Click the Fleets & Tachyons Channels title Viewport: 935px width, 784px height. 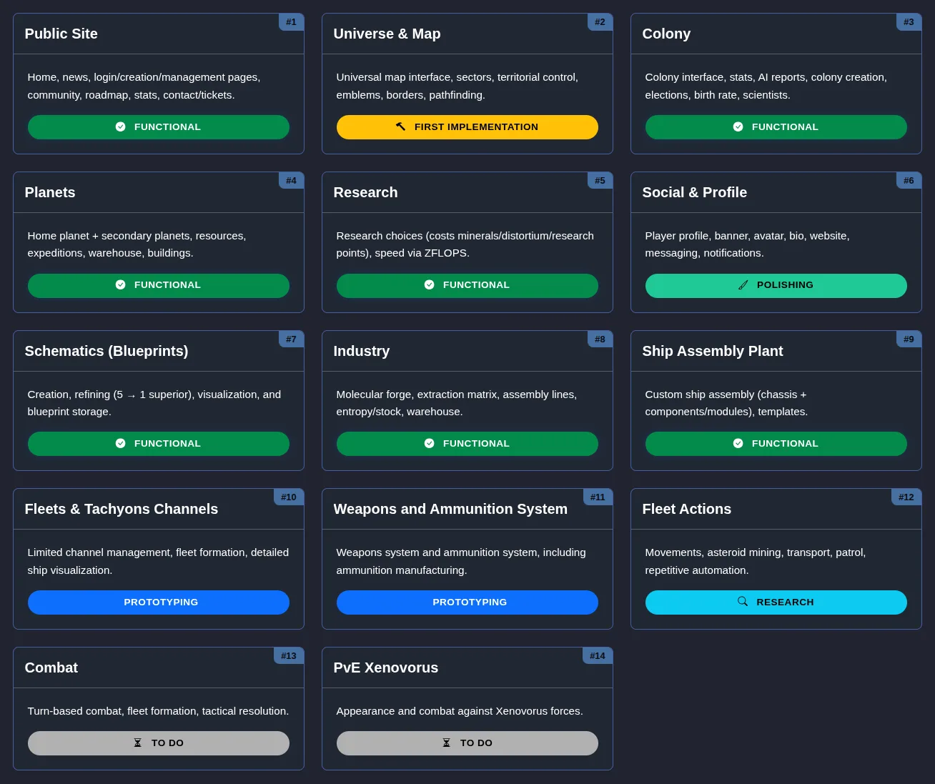122,509
